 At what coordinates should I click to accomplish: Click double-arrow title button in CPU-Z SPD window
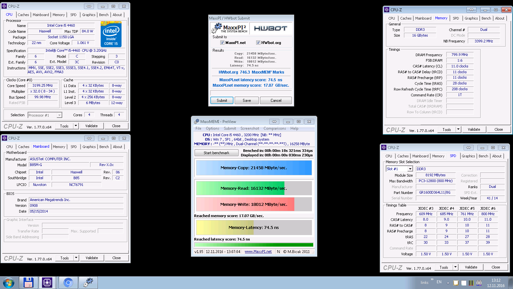(x=469, y=147)
